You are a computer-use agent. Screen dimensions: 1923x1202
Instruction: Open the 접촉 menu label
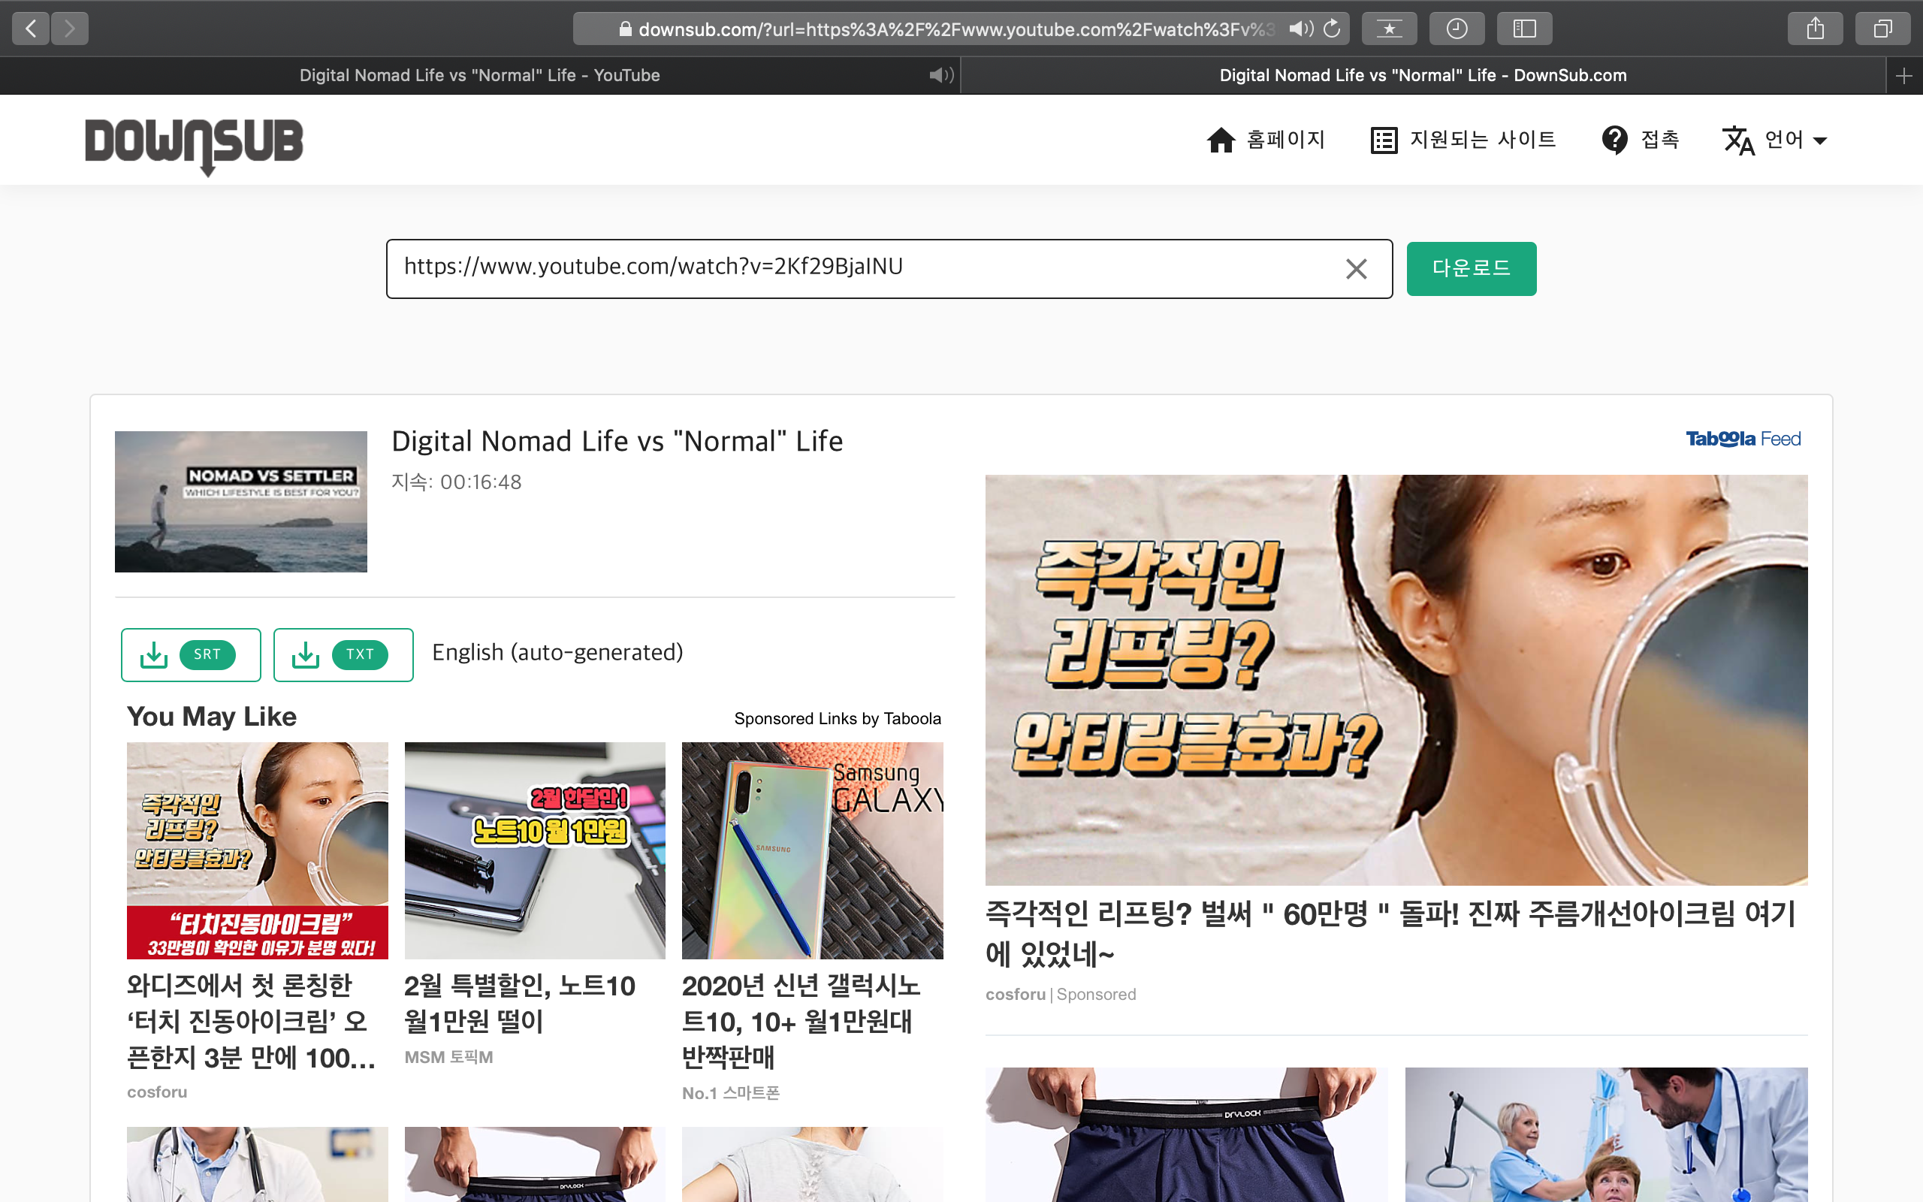[1660, 140]
